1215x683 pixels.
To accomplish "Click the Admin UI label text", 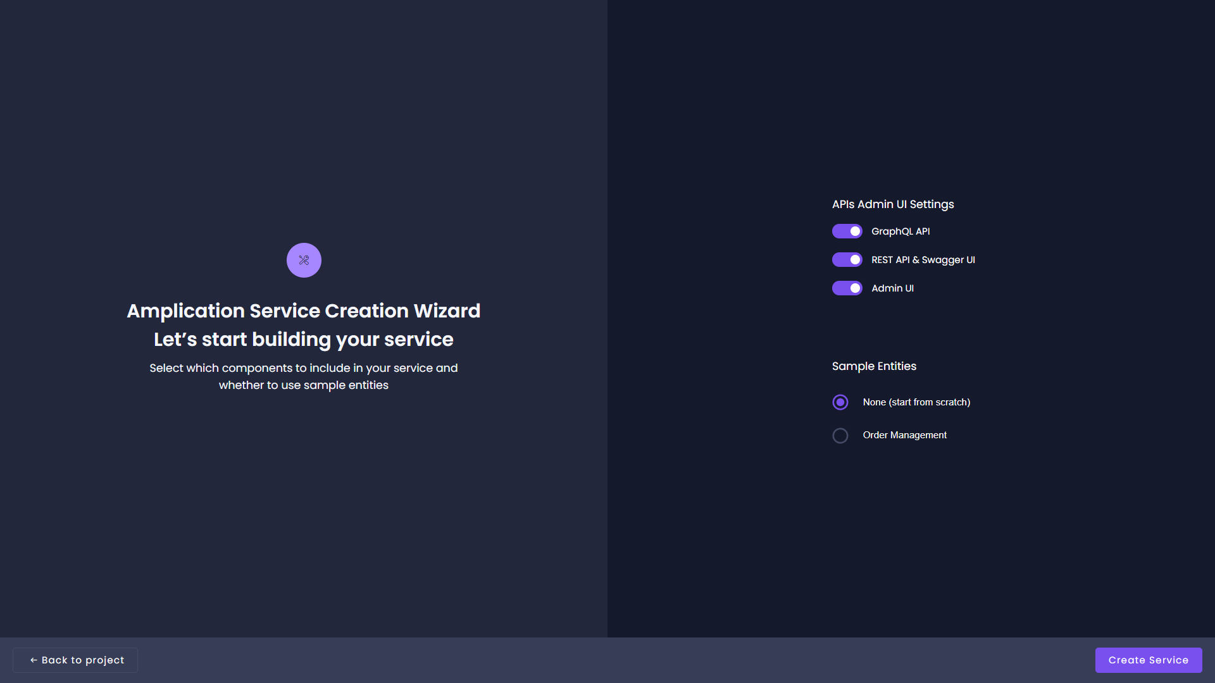I will (892, 288).
